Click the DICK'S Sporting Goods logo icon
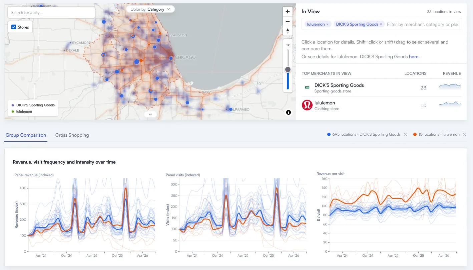Viewport: 473px width, 270px height. click(307, 87)
